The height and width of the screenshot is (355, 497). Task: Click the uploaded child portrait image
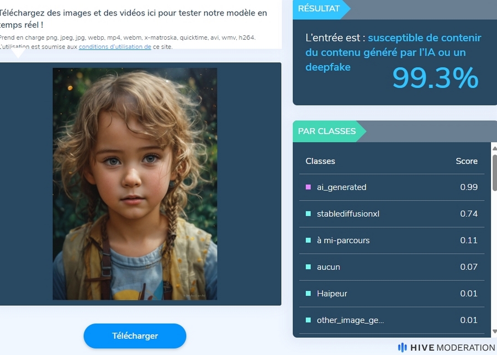point(135,184)
